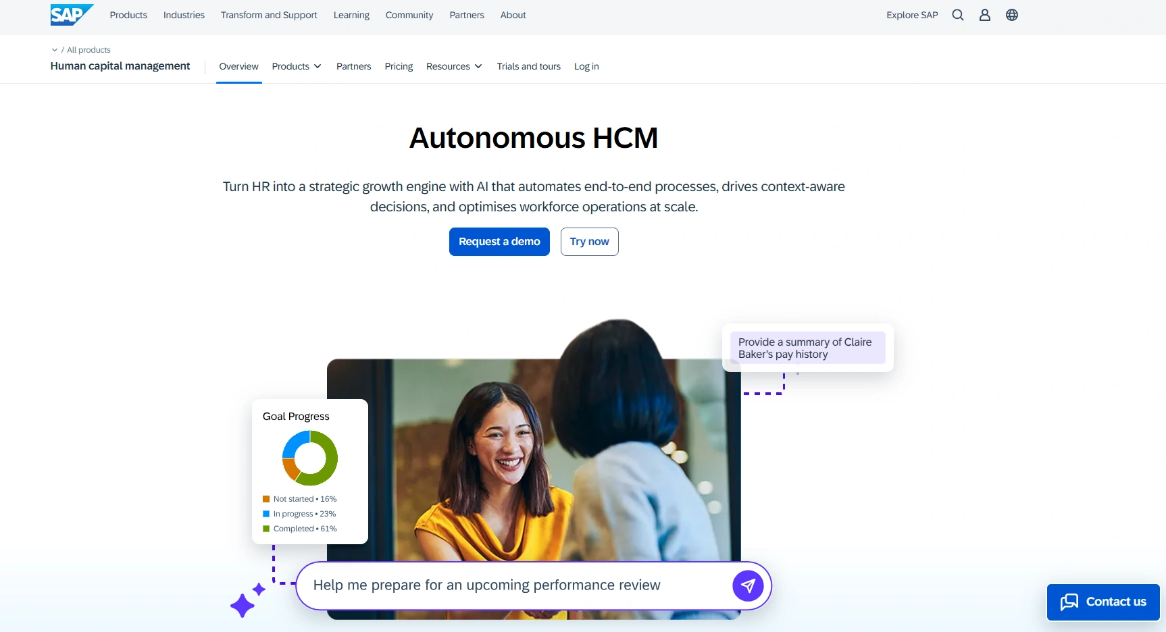Click the chat bubbles Contact us icon
The width and height of the screenshot is (1166, 632).
tap(1069, 602)
